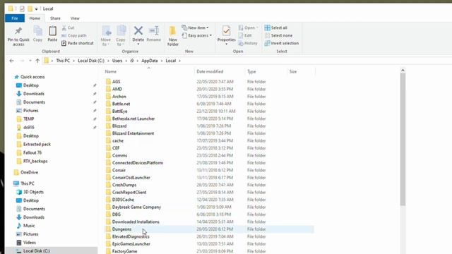Switch to the Home tab

(35, 18)
